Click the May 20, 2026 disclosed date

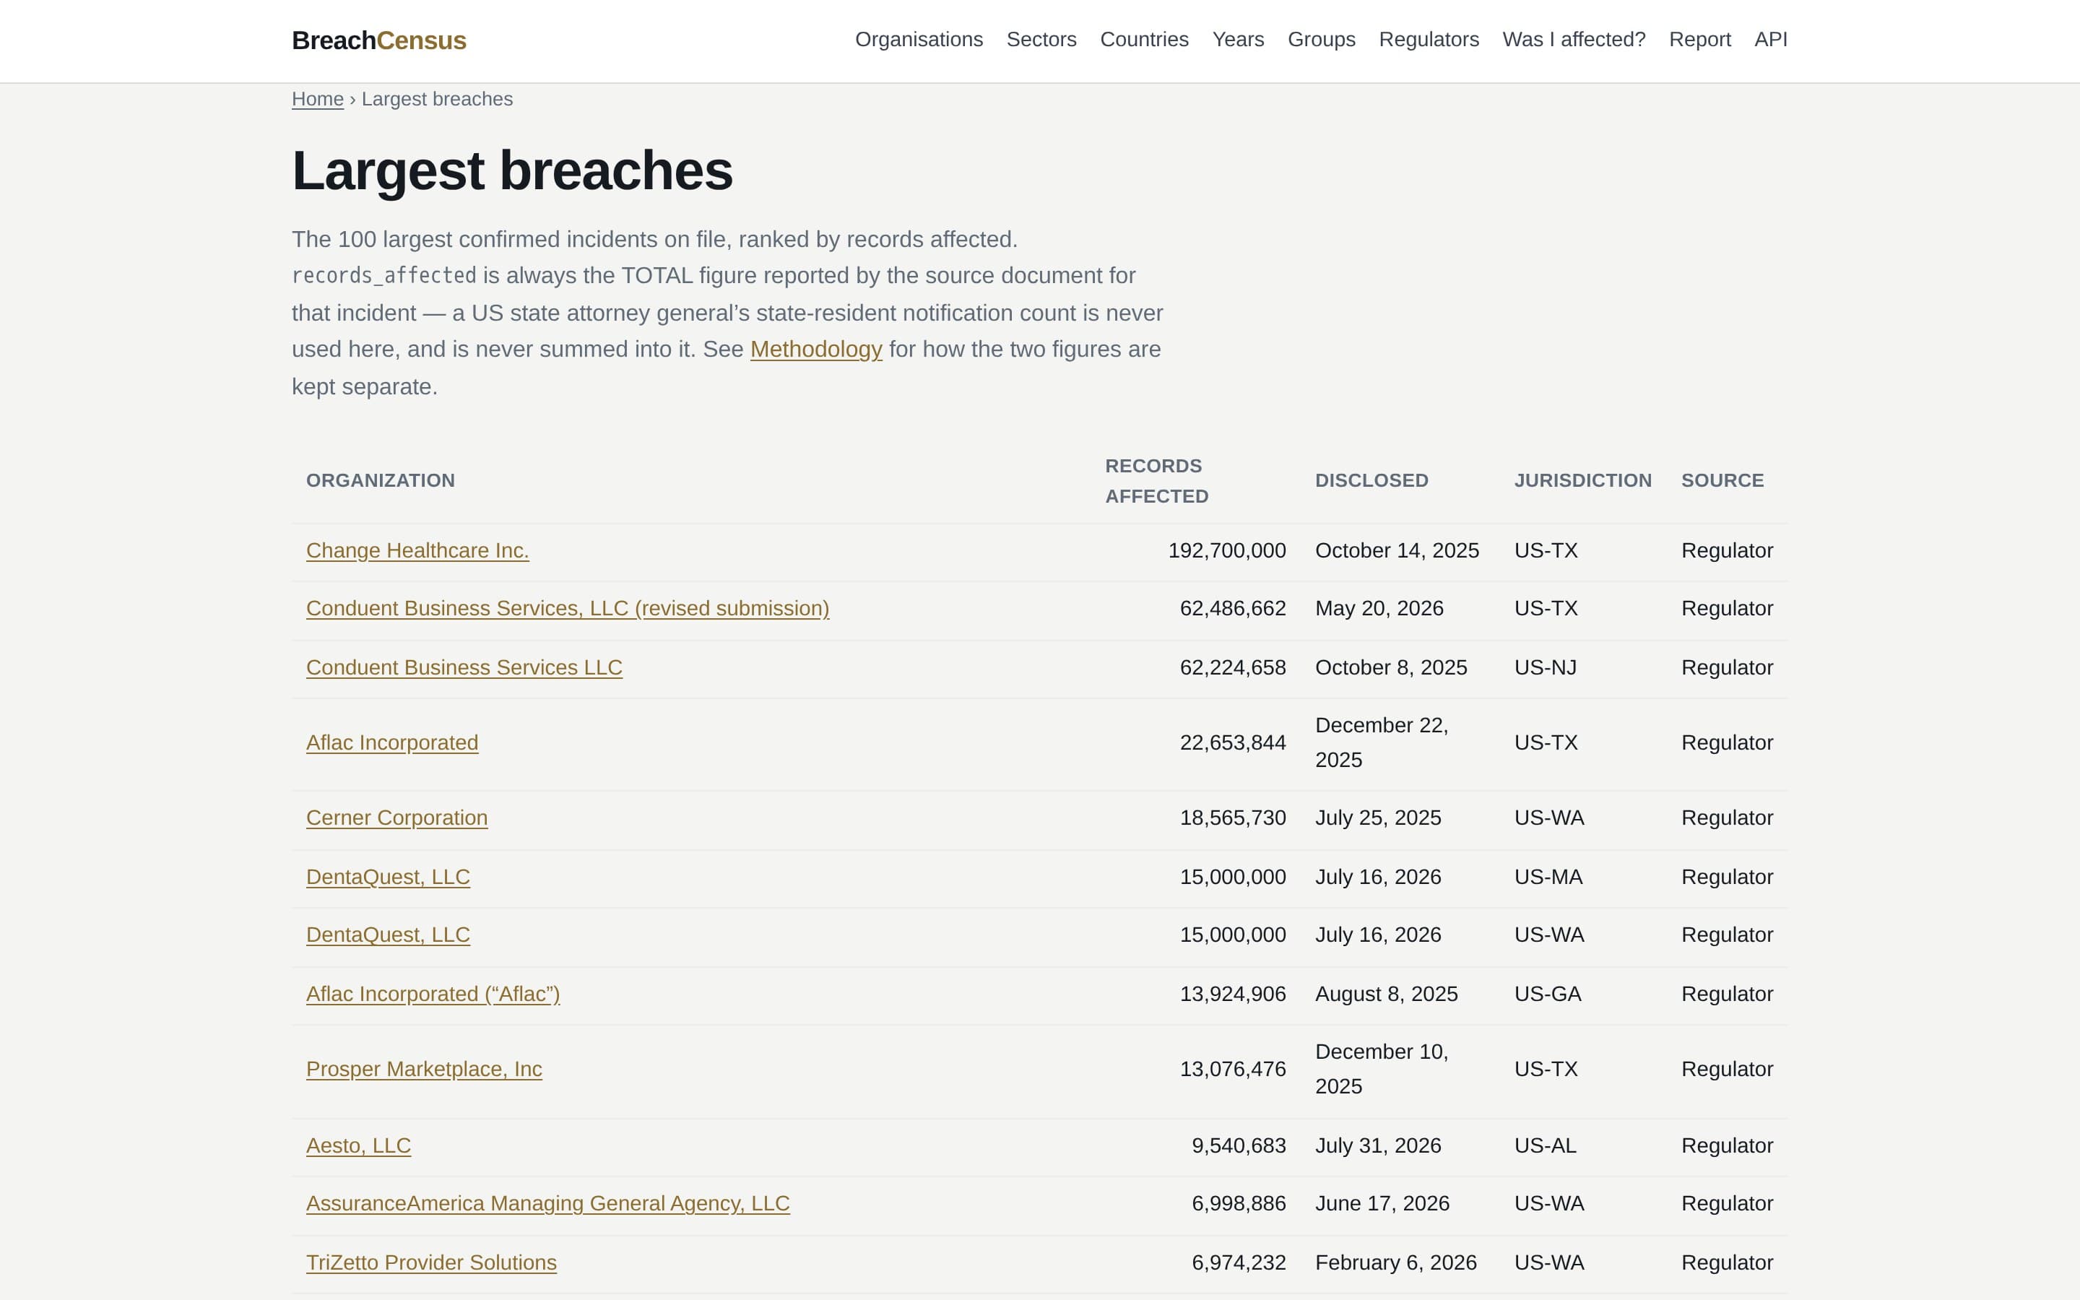point(1379,608)
